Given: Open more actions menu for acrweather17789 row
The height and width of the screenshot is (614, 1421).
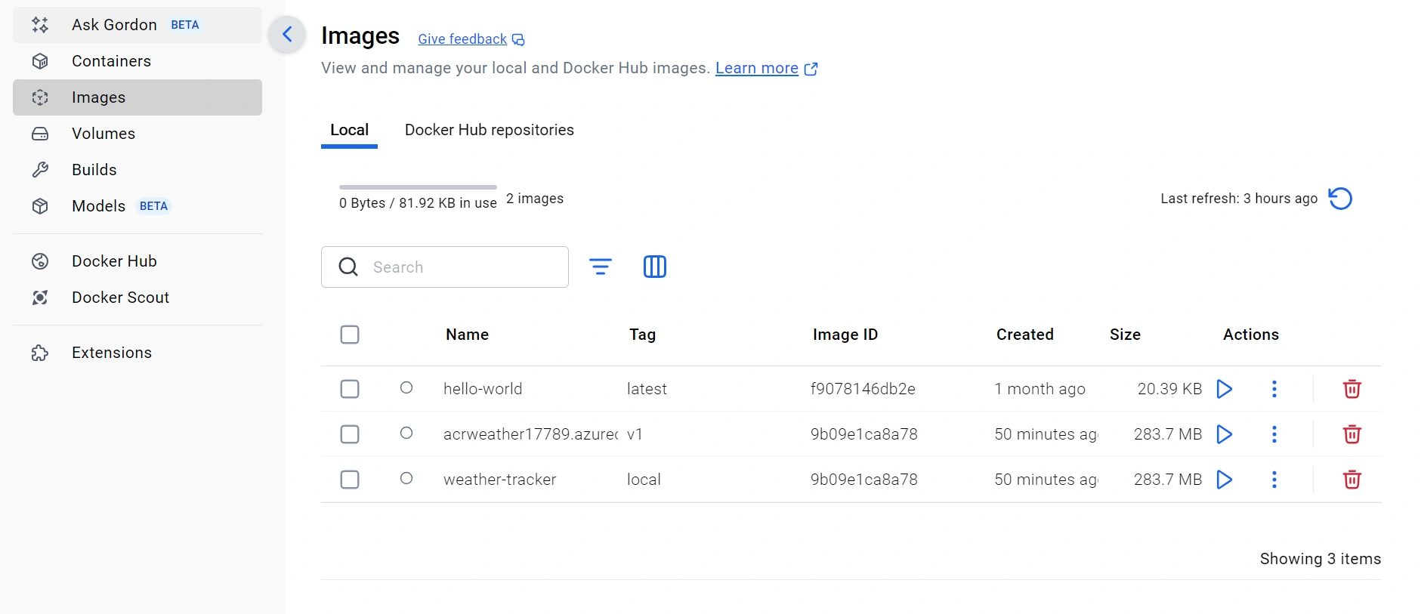Looking at the screenshot, I should pos(1274,434).
